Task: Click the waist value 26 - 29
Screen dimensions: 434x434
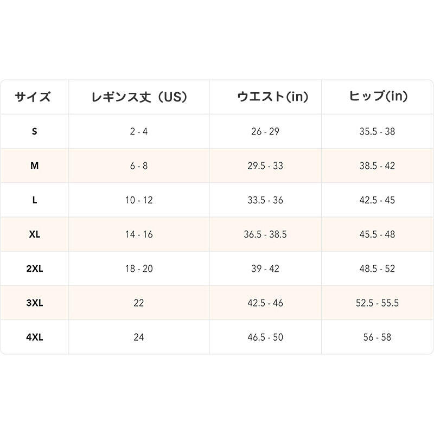Action: coord(265,131)
